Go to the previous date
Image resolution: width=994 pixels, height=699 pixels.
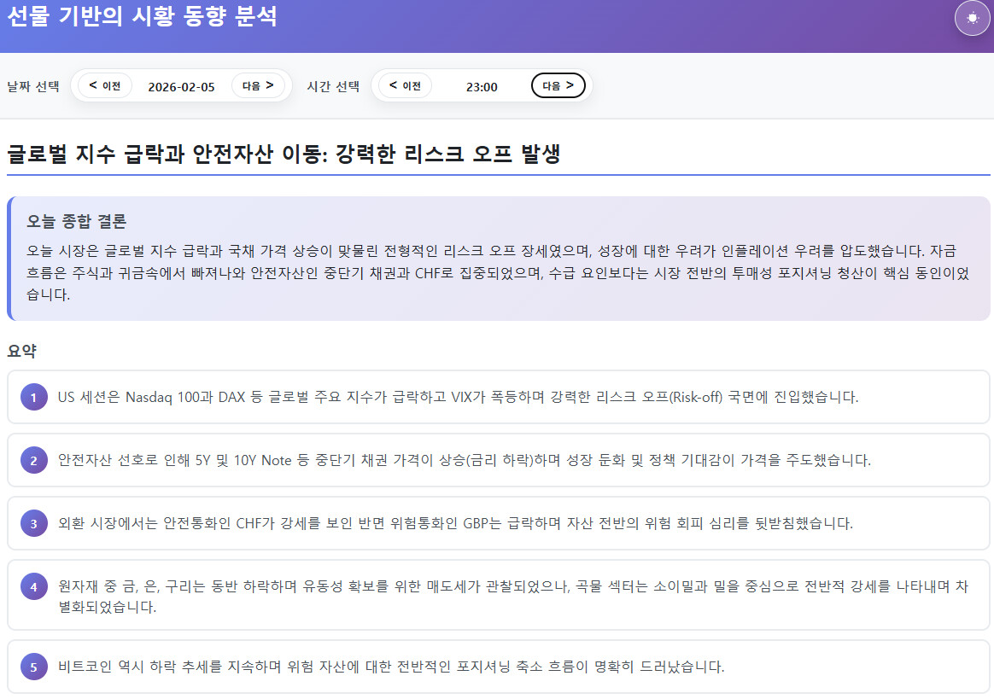tap(105, 86)
